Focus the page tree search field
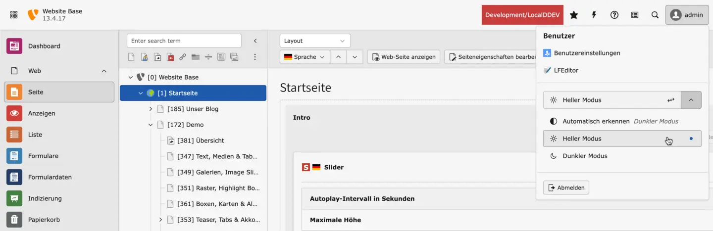Viewport: 713px width, 231px height. [184, 41]
